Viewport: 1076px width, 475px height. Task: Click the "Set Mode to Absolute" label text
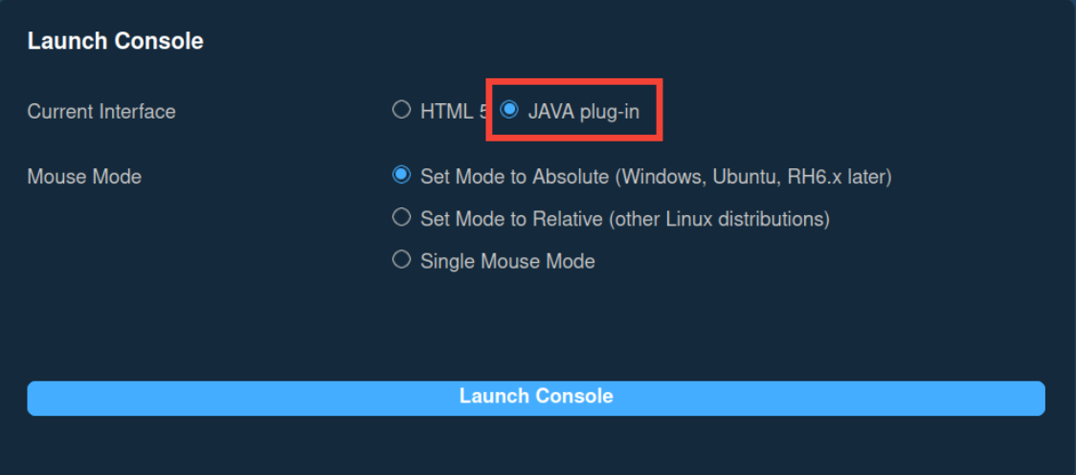coord(514,177)
